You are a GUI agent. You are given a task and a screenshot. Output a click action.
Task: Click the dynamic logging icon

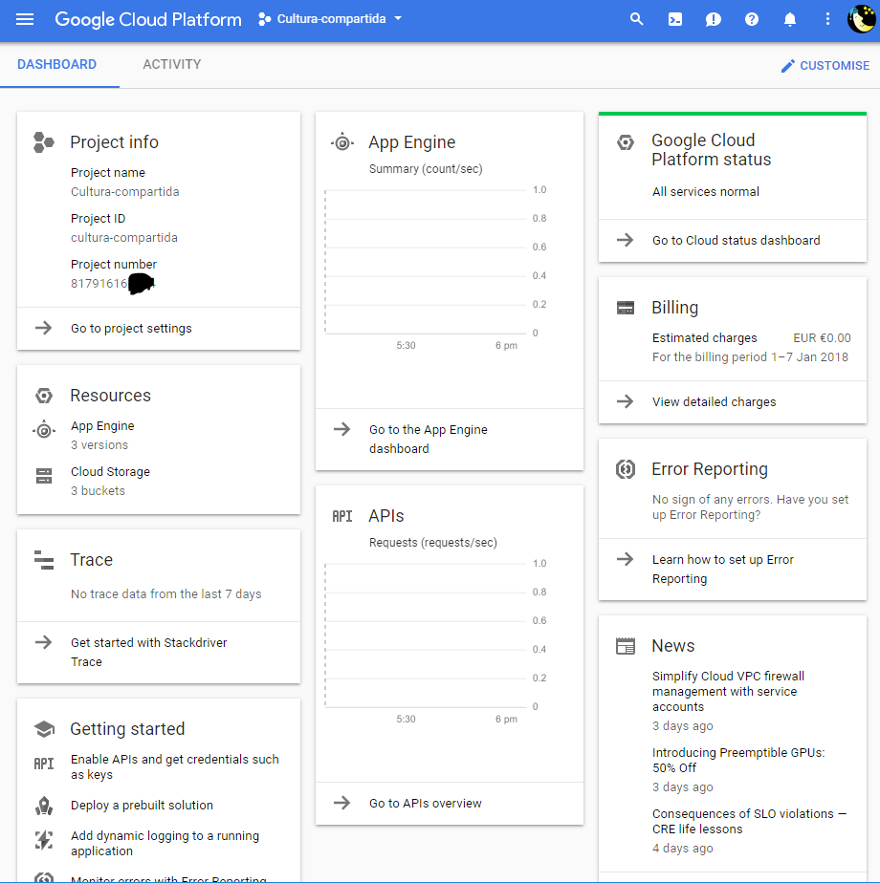(x=44, y=840)
